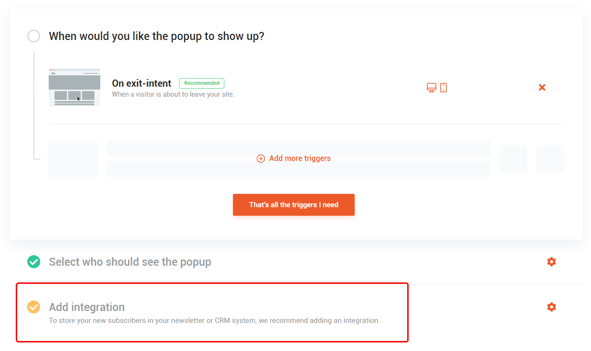Open settings gear for Add integration

(551, 307)
